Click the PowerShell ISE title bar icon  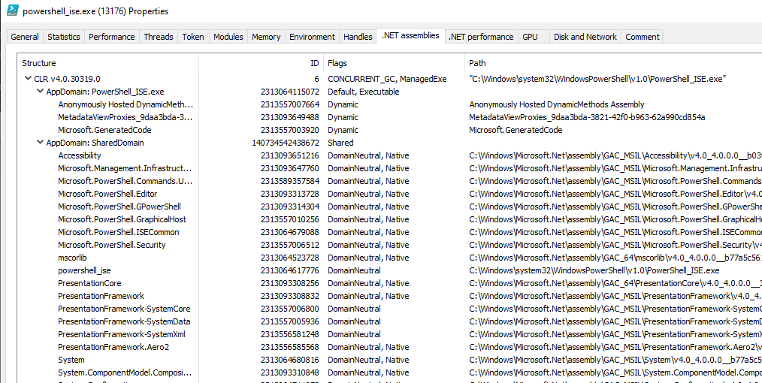(x=13, y=11)
